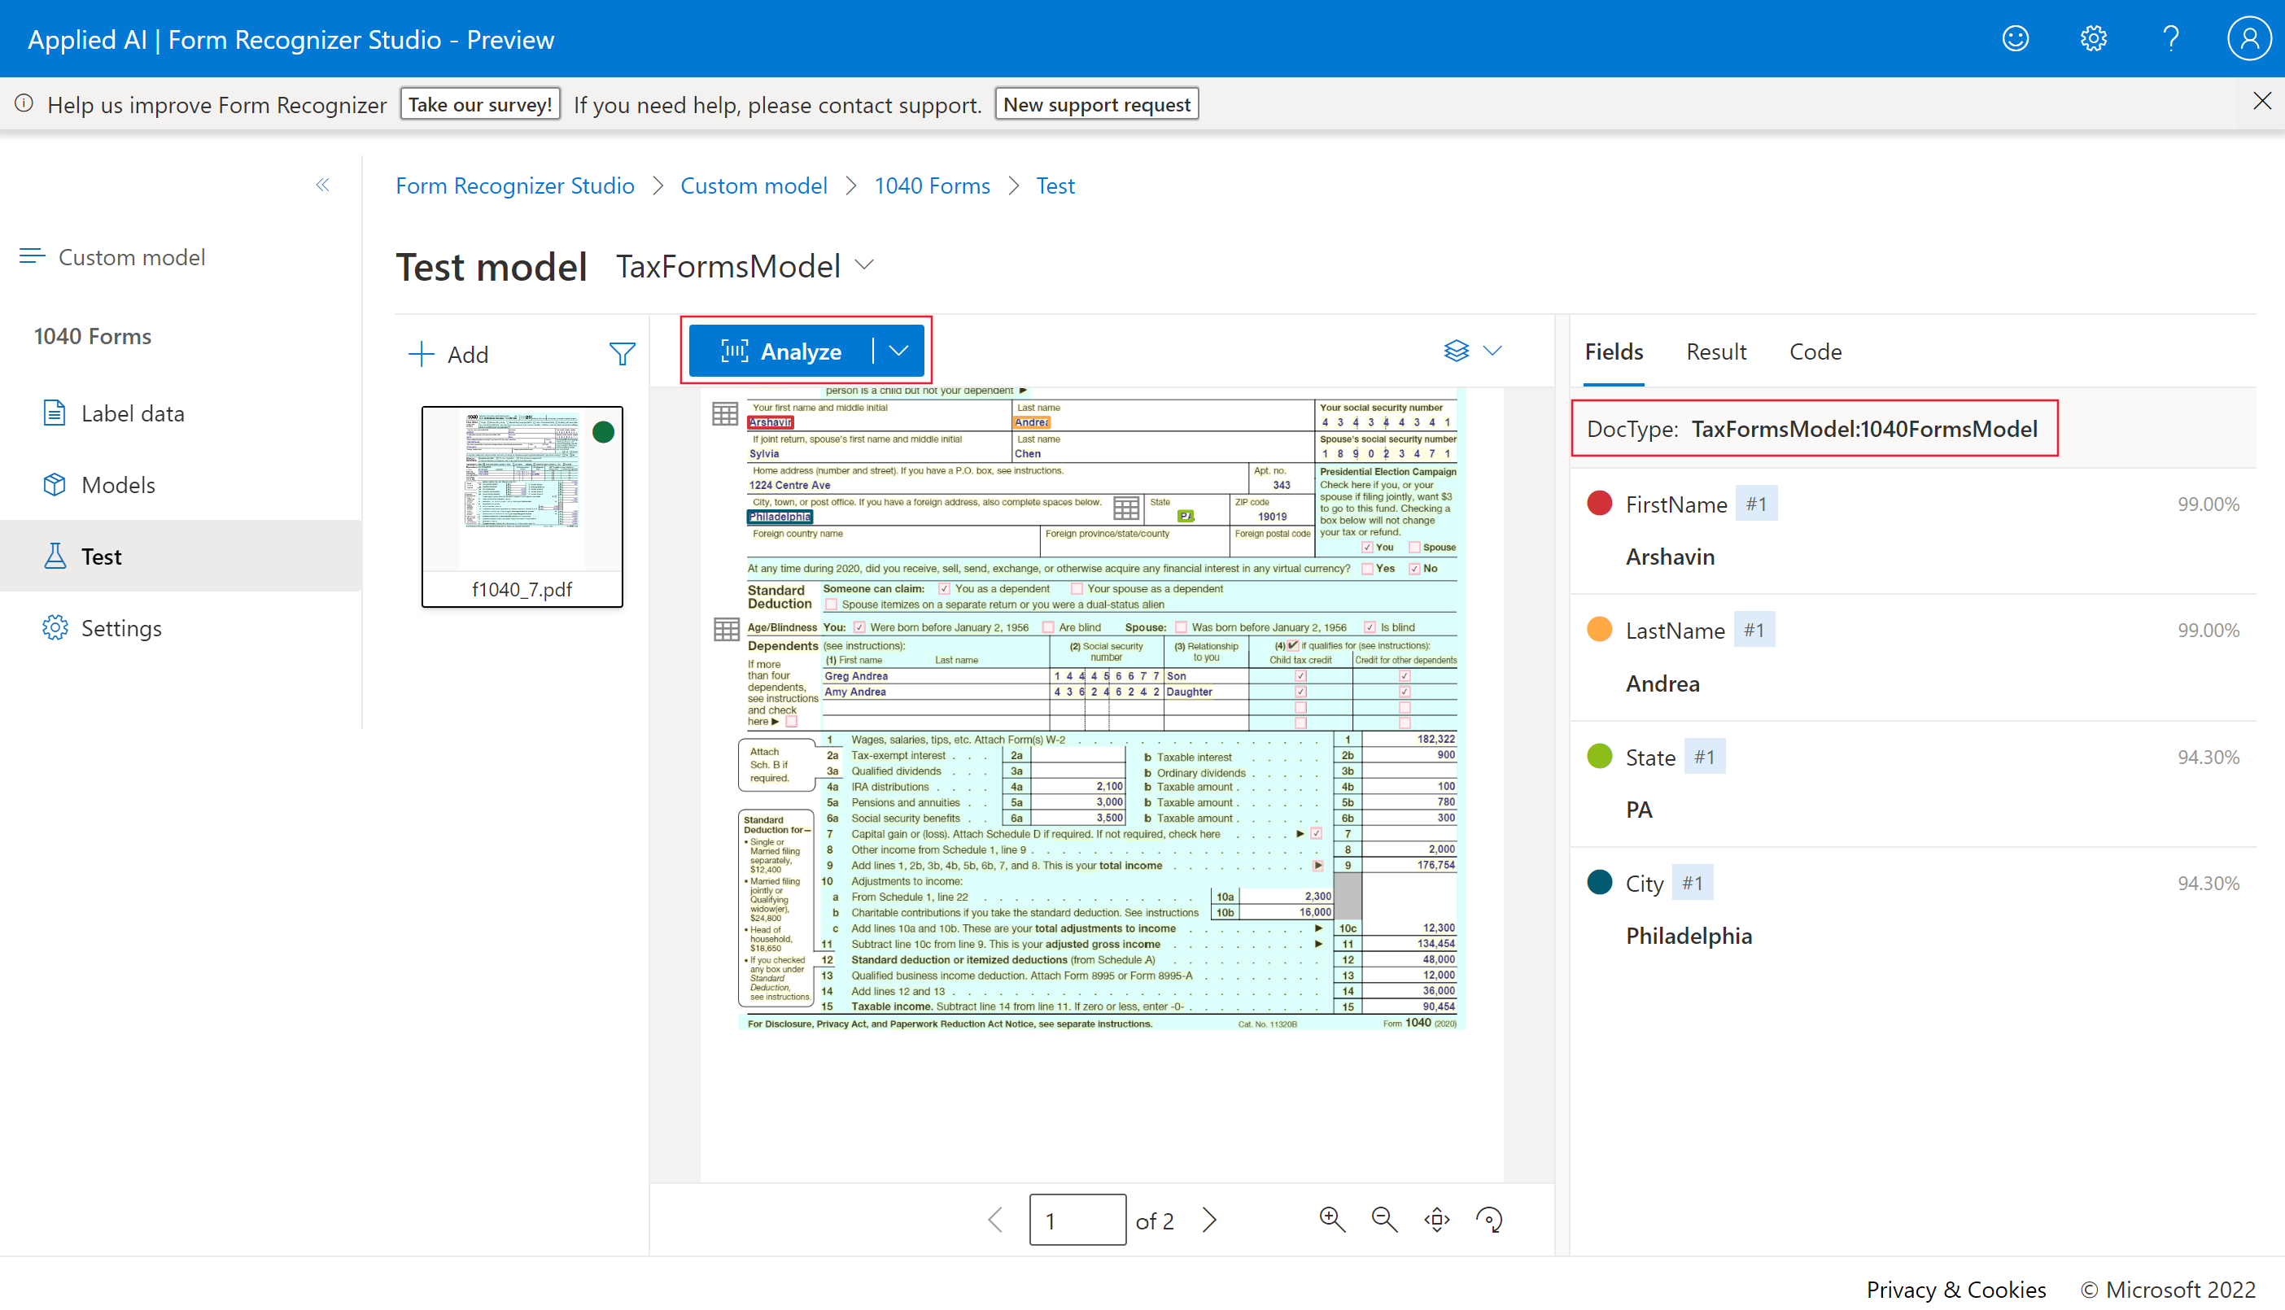2285x1310 pixels.
Task: Add a new document
Action: (448, 355)
